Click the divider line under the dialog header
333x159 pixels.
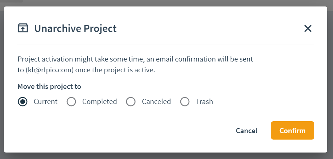[166, 45]
